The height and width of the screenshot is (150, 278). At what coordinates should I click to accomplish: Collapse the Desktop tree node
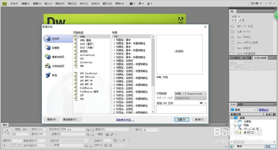pos(232,118)
